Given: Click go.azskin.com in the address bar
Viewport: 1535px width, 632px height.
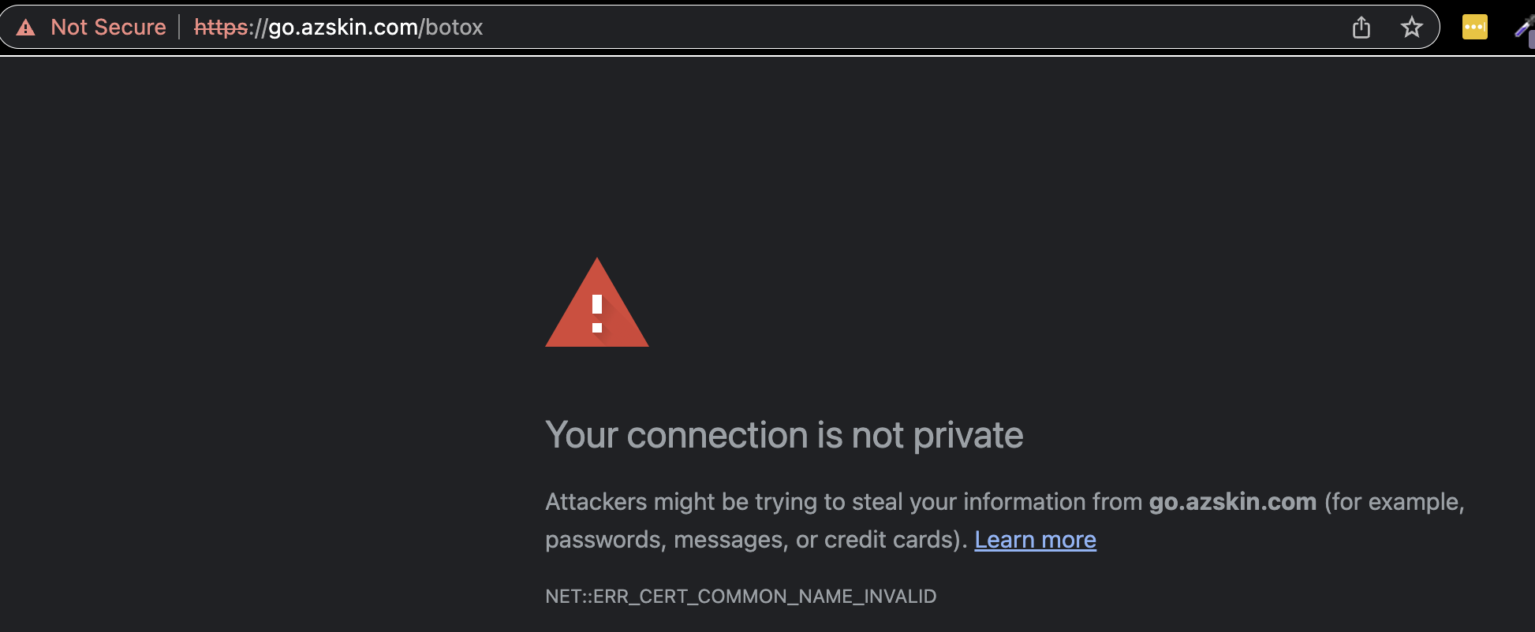Looking at the screenshot, I should pos(343,28).
